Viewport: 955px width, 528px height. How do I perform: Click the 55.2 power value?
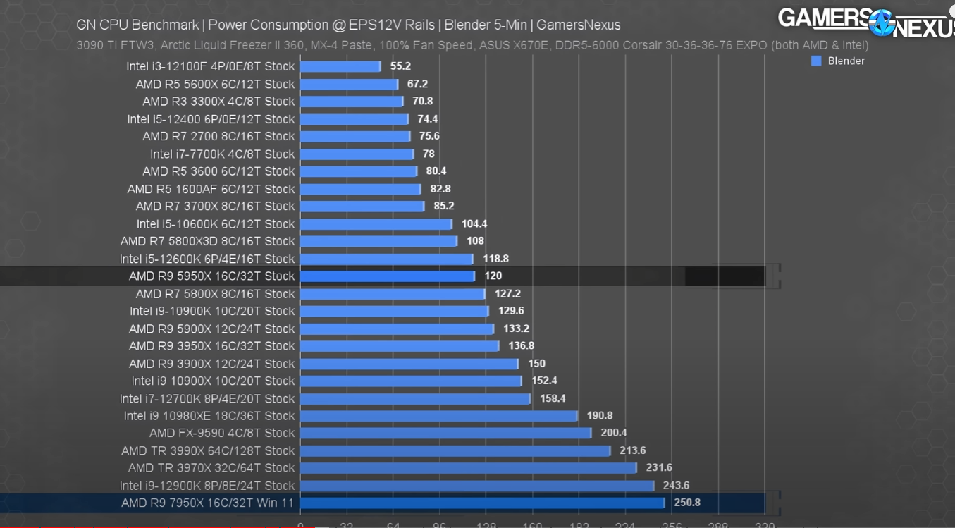click(x=400, y=66)
